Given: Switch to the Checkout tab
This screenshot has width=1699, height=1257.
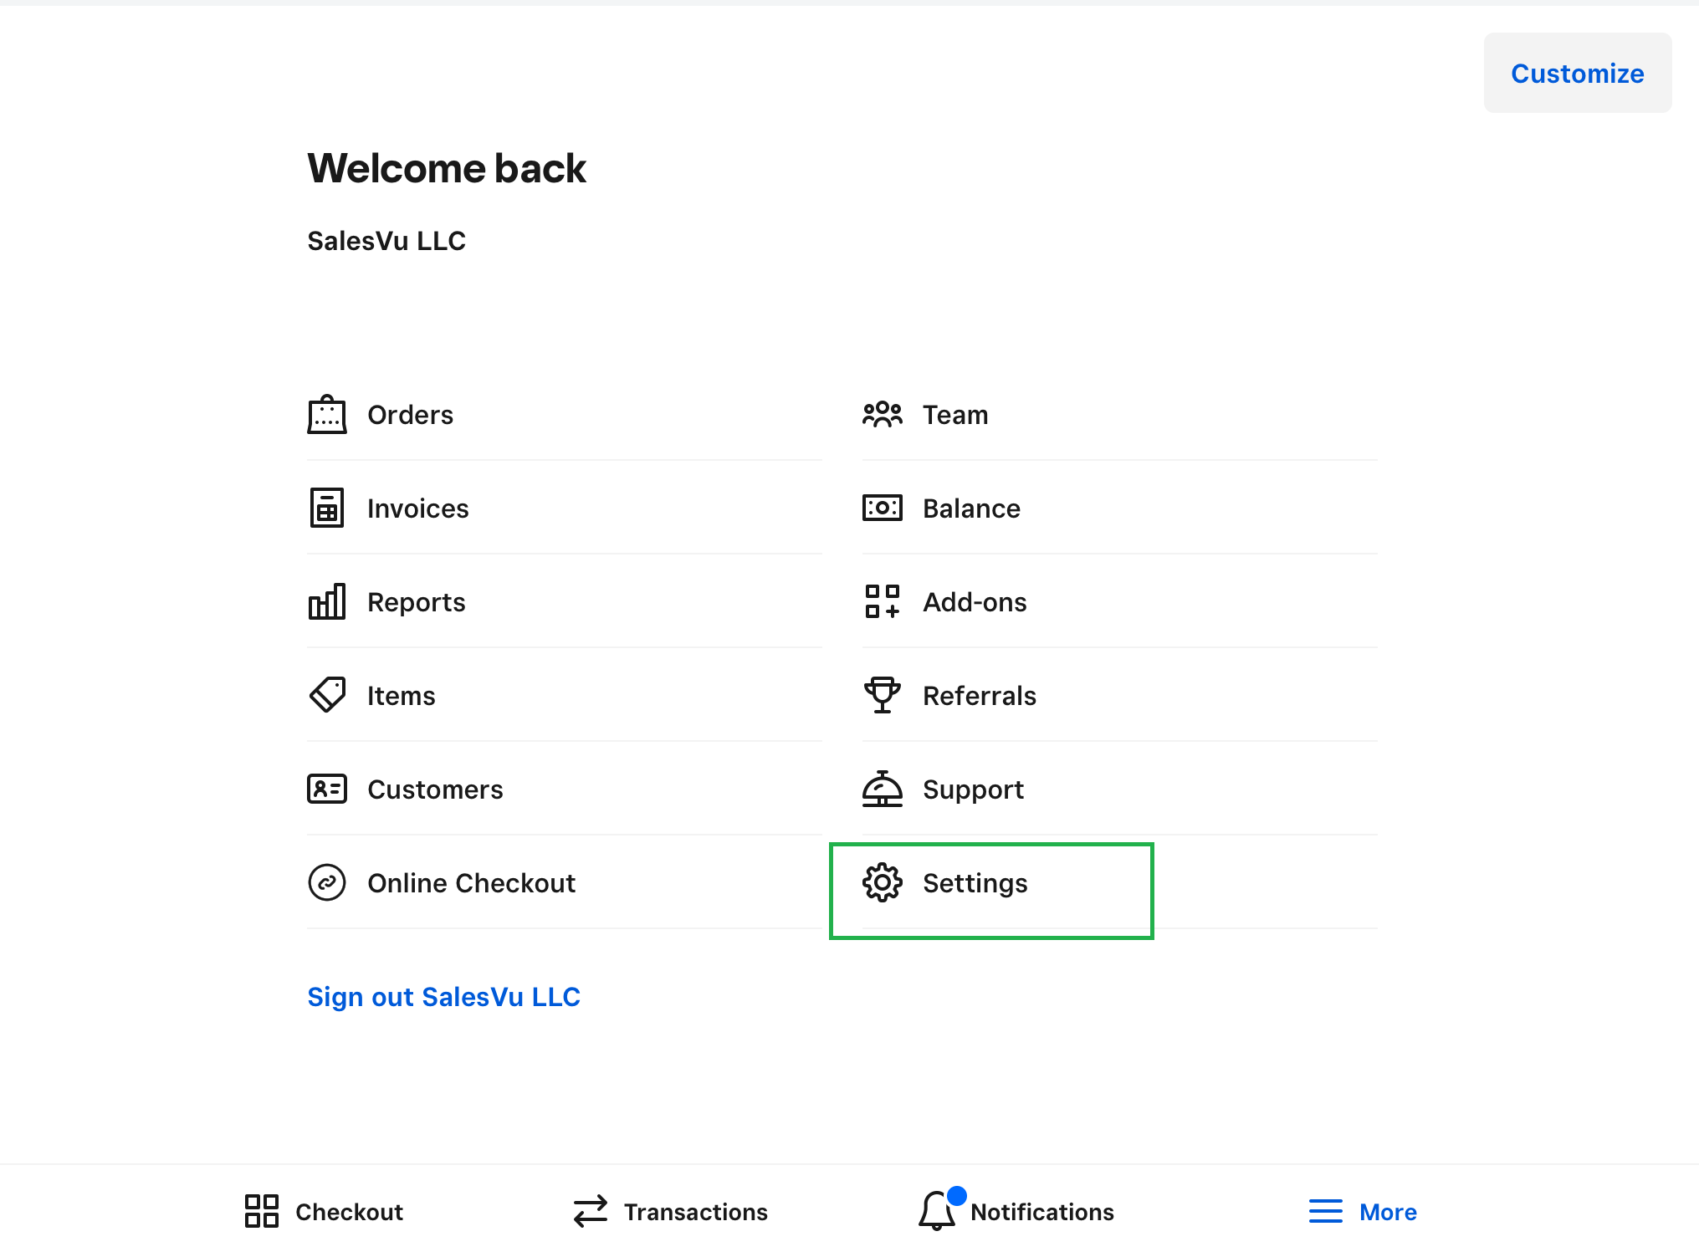Looking at the screenshot, I should tap(324, 1212).
